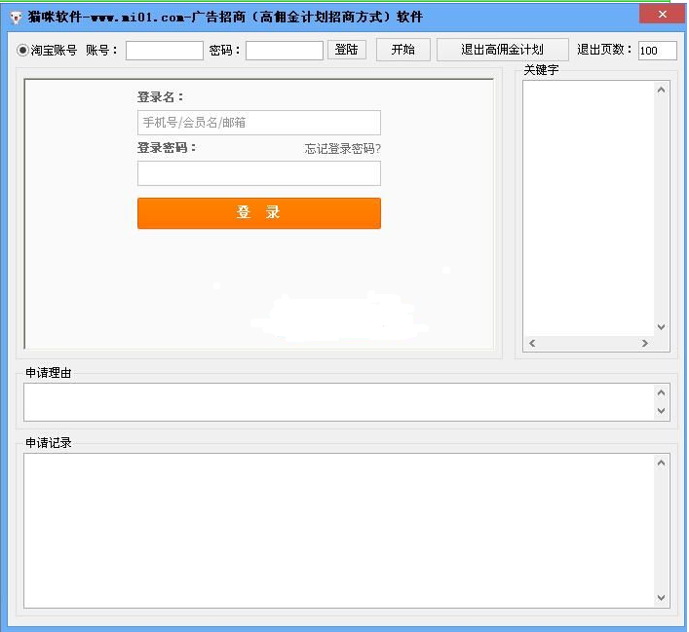Click the 关键字 list scroll-down arrow

point(661,327)
